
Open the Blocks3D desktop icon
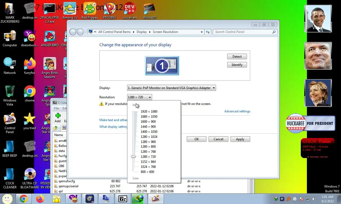(150, 11)
